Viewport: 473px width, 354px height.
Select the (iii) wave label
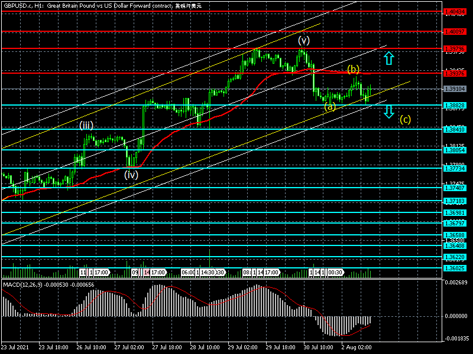[86, 125]
